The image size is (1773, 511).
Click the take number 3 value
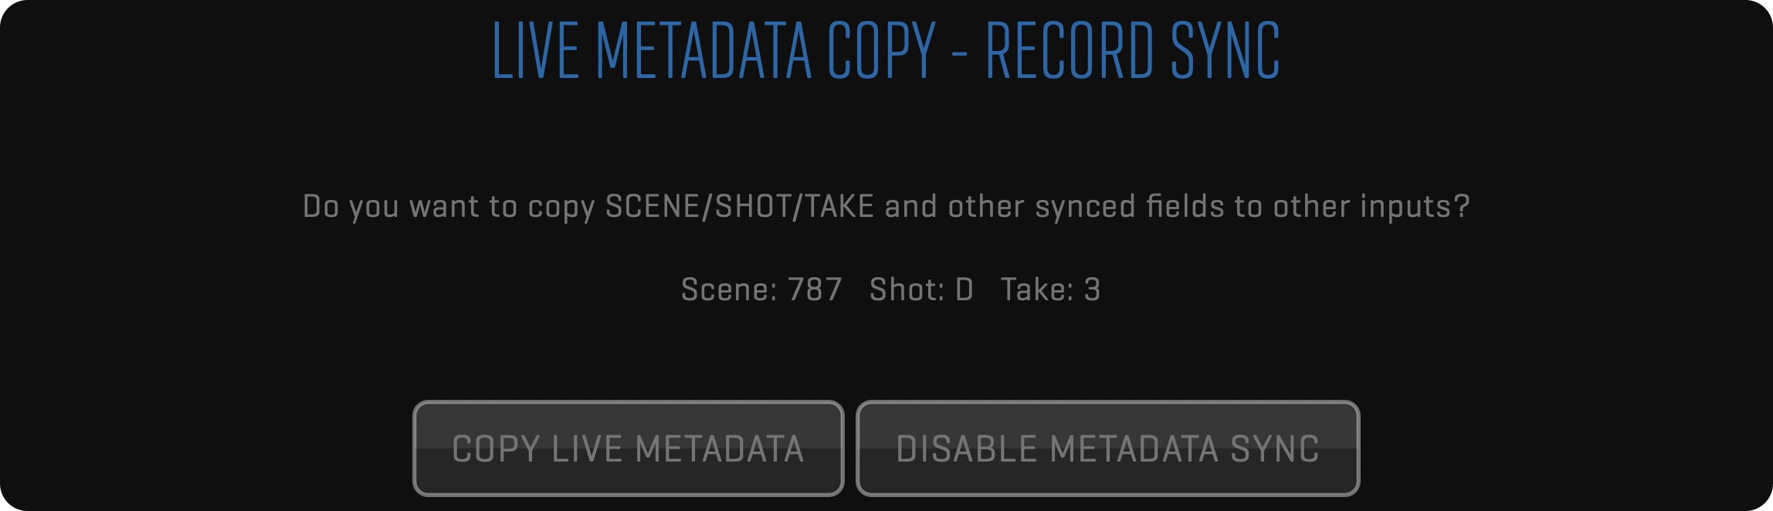(x=1092, y=290)
